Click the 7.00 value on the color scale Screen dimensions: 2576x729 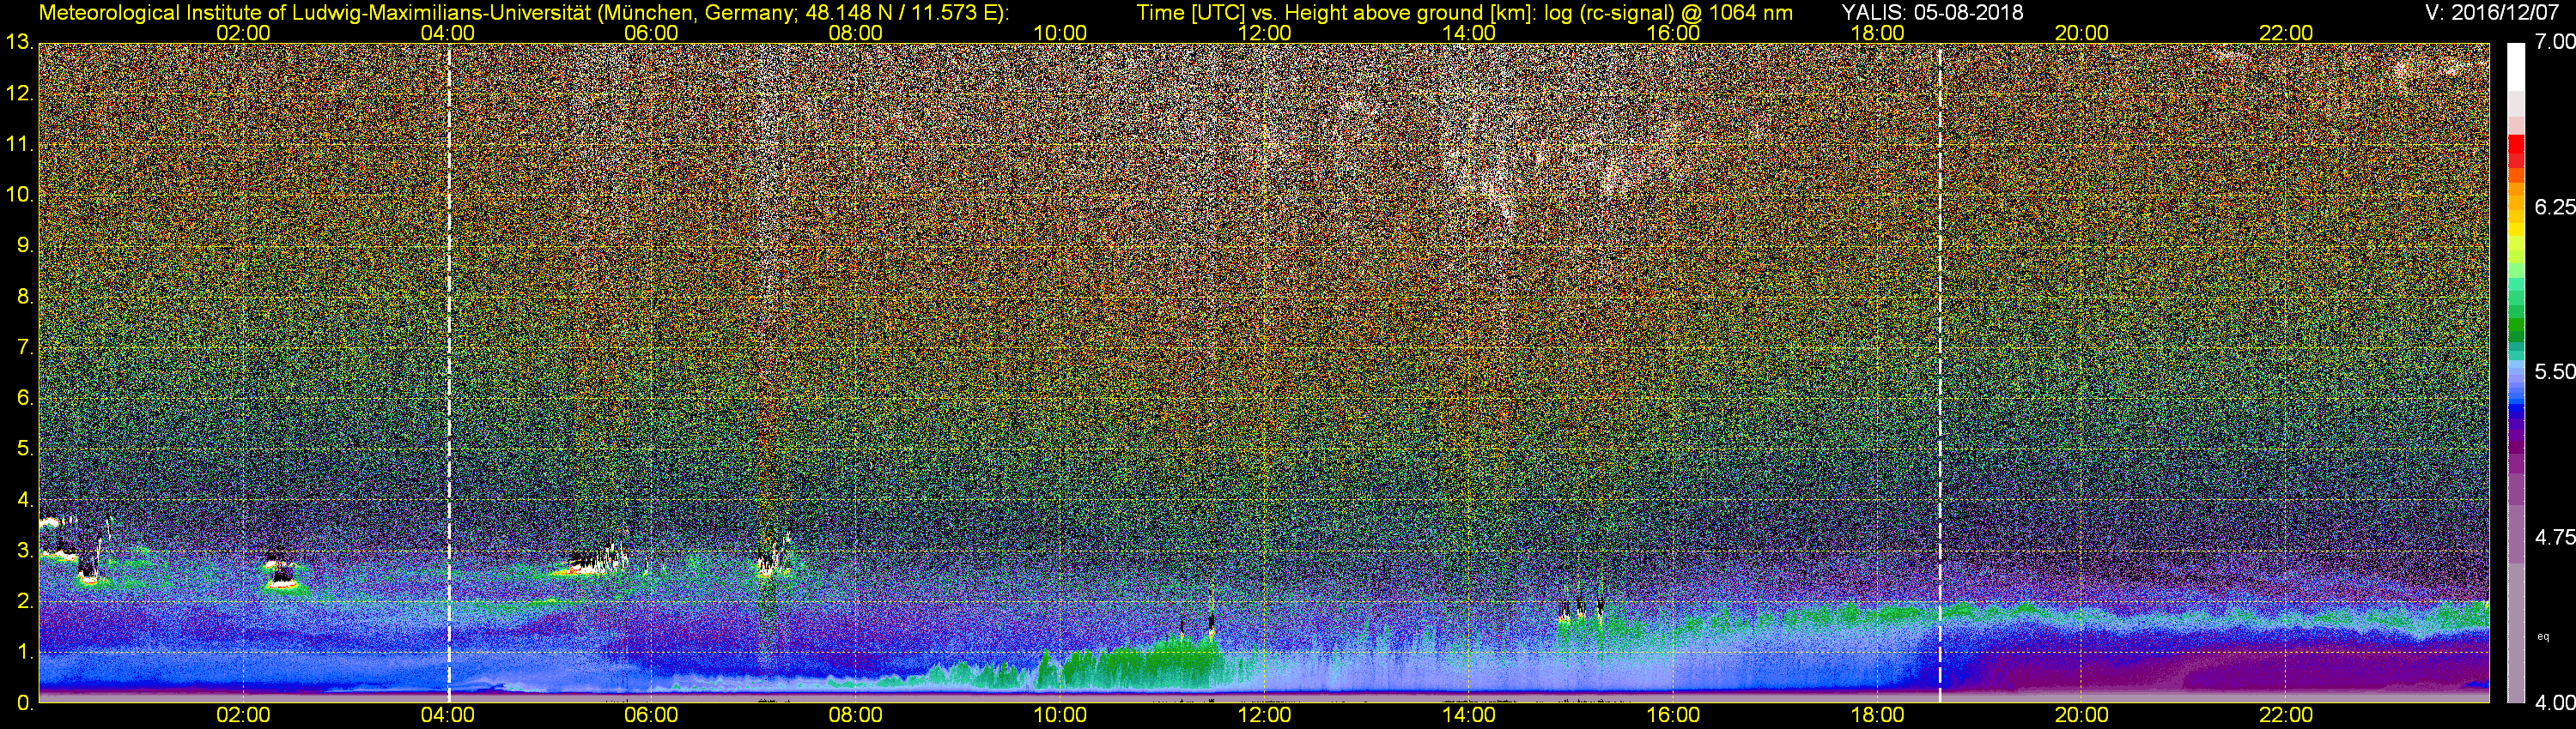tap(2555, 42)
